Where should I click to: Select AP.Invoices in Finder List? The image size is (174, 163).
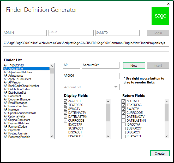[26, 110]
